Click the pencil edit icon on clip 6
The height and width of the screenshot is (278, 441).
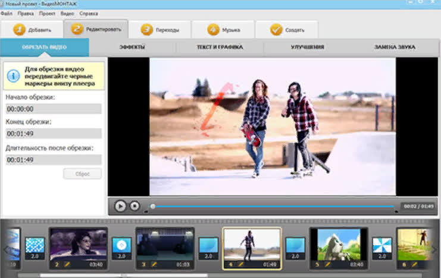[414, 264]
